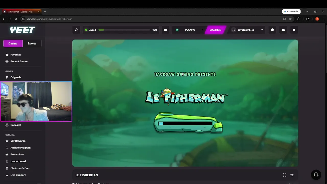Open side panel icon in Chrome toolbar
Viewport: 327px width, 184px height.
click(x=308, y=19)
